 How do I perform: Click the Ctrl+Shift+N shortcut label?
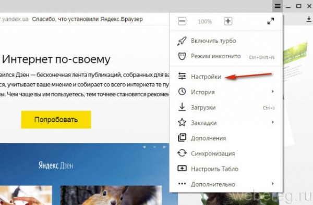pos(261,58)
